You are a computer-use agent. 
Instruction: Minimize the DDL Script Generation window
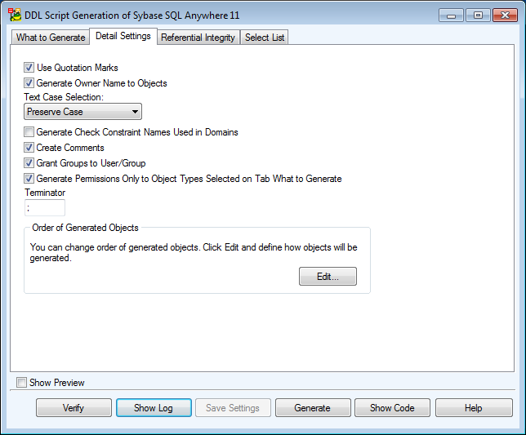[452, 15]
